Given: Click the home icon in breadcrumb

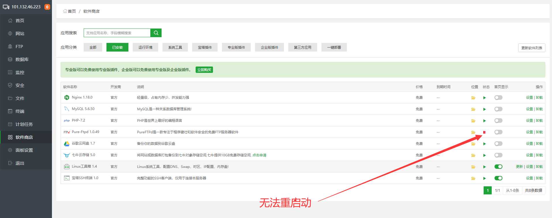Looking at the screenshot, I should coord(65,11).
